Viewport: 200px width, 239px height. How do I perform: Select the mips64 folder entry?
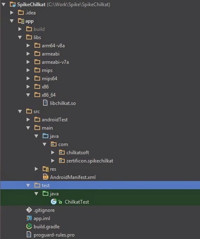pos(50,79)
